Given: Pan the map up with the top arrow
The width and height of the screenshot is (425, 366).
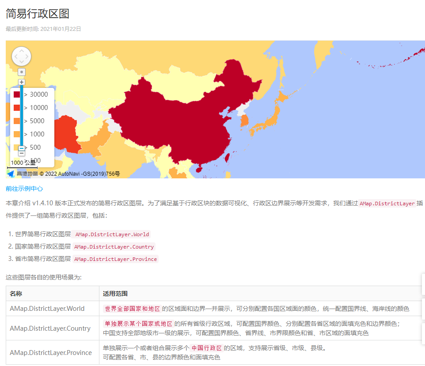Looking at the screenshot, I should 21,50.
